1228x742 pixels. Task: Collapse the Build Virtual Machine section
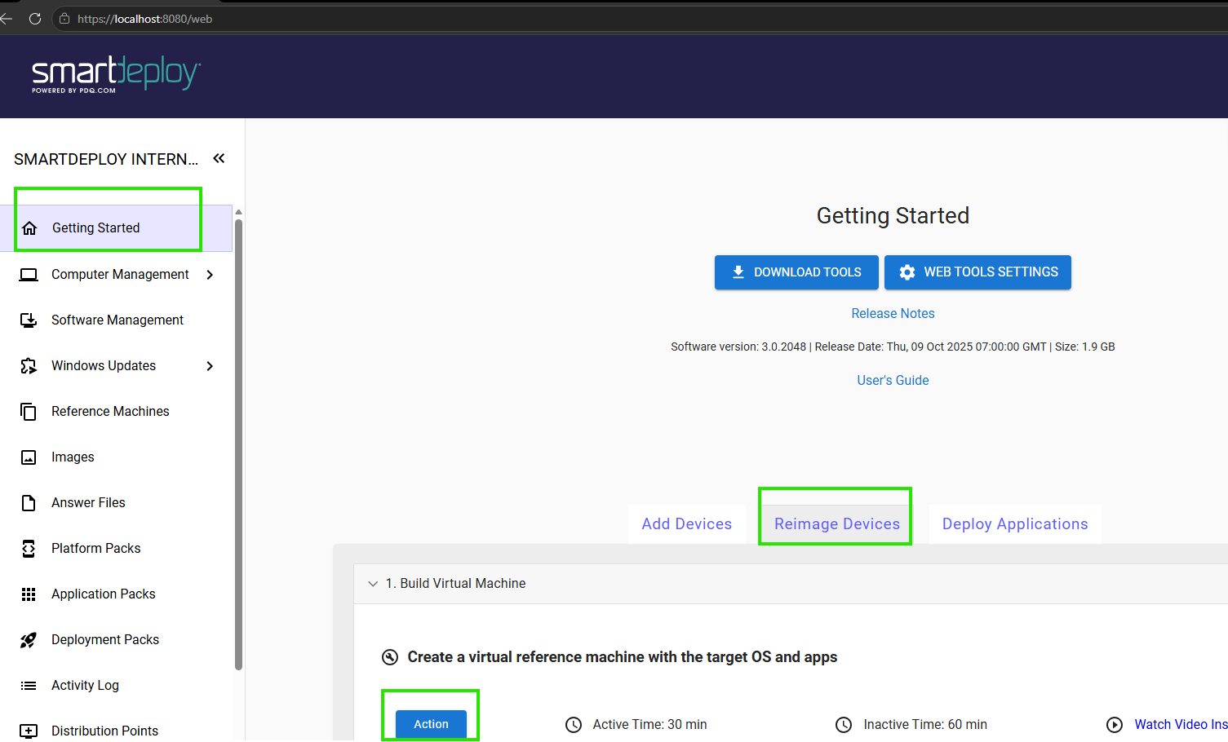click(373, 584)
